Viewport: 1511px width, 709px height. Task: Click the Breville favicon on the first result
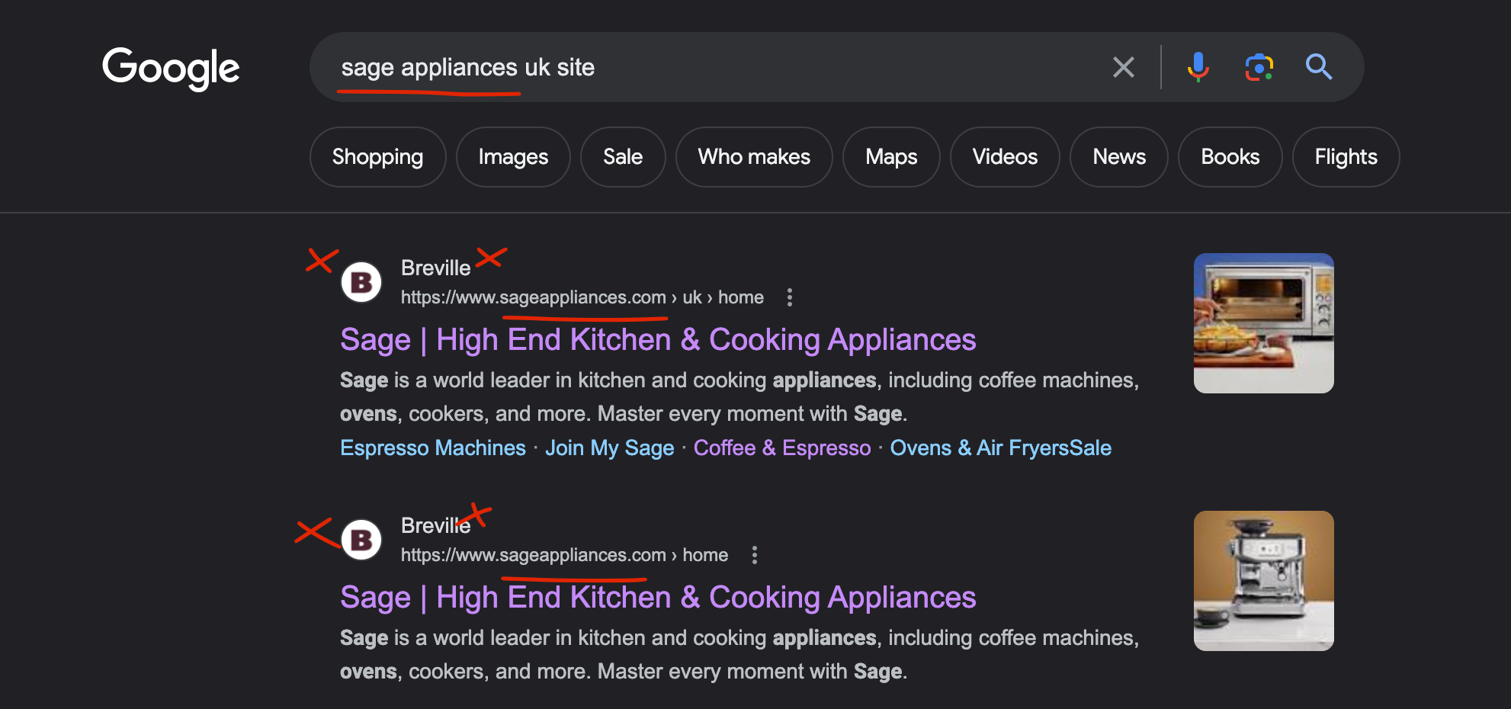click(361, 281)
